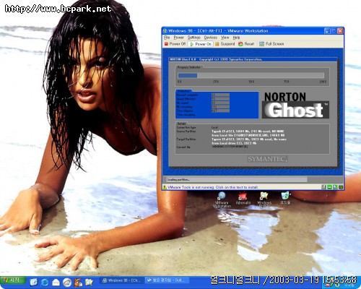The height and width of the screenshot is (289, 361).
Task: Click the envelope mail quick launch icon
Action: pos(56,282)
